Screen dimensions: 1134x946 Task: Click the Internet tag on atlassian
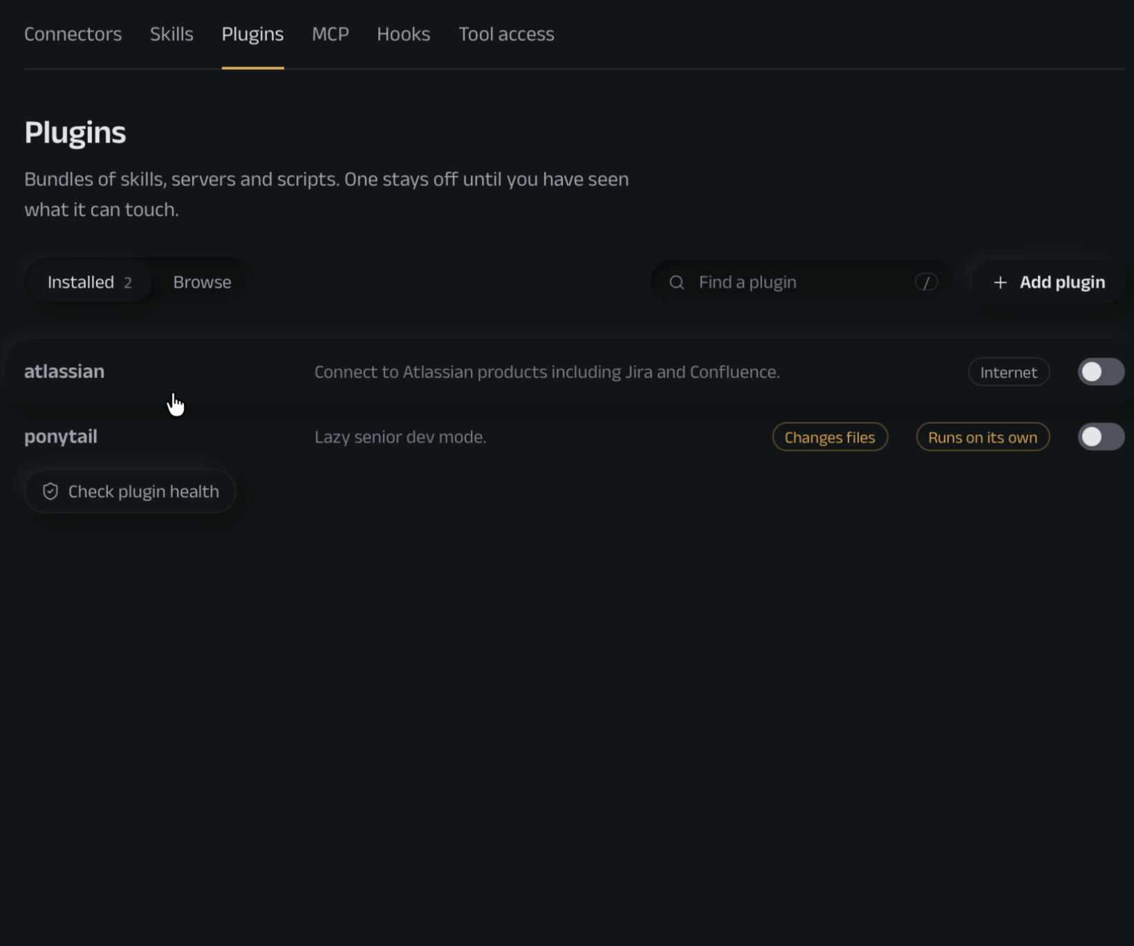[x=1009, y=372]
